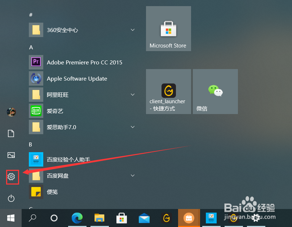Click the Cortana circle on taskbar
Image resolution: width=292 pixels, height=227 pixels.
pyautogui.click(x=54, y=218)
